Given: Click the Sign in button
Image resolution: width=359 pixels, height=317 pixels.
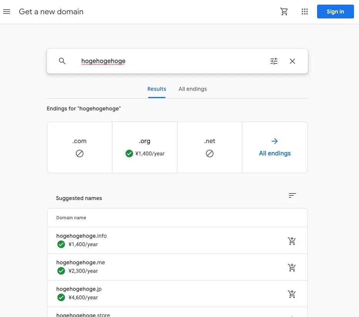Looking at the screenshot, I should [x=335, y=12].
